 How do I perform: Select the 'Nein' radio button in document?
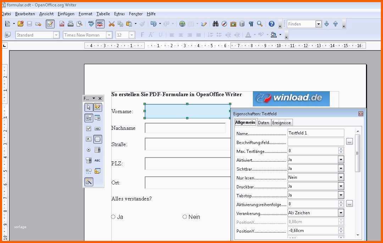(x=185, y=217)
